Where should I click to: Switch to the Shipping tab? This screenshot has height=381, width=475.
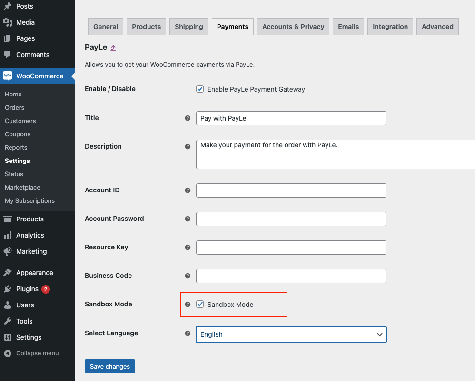pyautogui.click(x=189, y=27)
